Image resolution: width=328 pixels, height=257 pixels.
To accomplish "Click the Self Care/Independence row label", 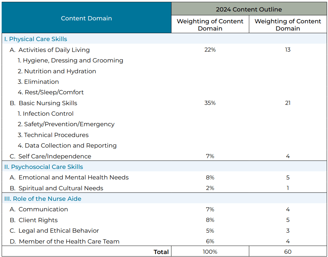I will tap(55, 156).
